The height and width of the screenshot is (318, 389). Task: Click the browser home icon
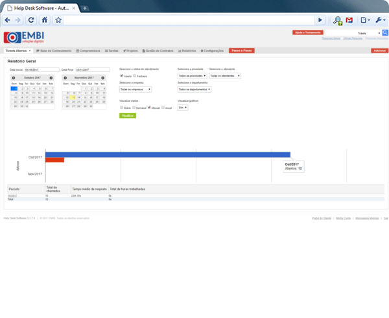click(x=45, y=20)
